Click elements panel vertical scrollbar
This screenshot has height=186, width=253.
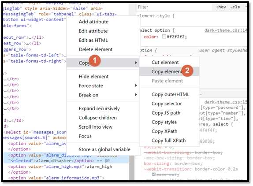tap(132, 168)
